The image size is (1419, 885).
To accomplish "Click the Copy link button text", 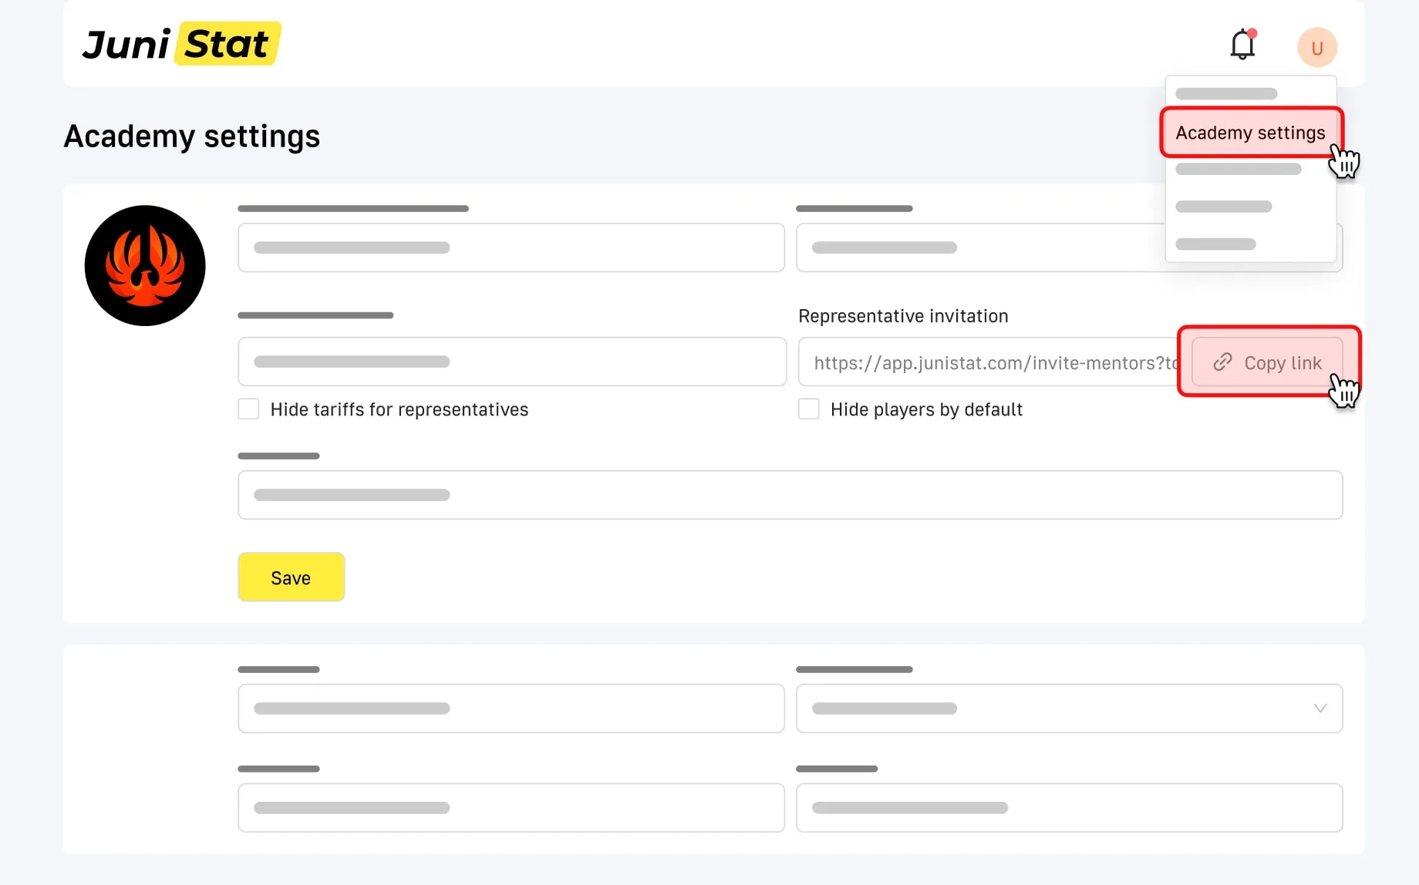I will tap(1282, 362).
